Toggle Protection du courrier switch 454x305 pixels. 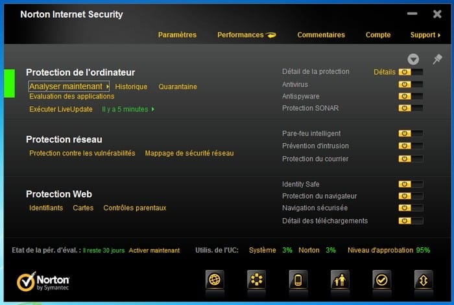tap(411, 159)
